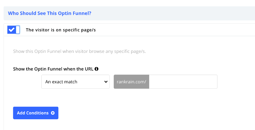This screenshot has width=255, height=130.
Task: Click the "Who Should See This Optin Funnel?" heading
Action: click(49, 13)
